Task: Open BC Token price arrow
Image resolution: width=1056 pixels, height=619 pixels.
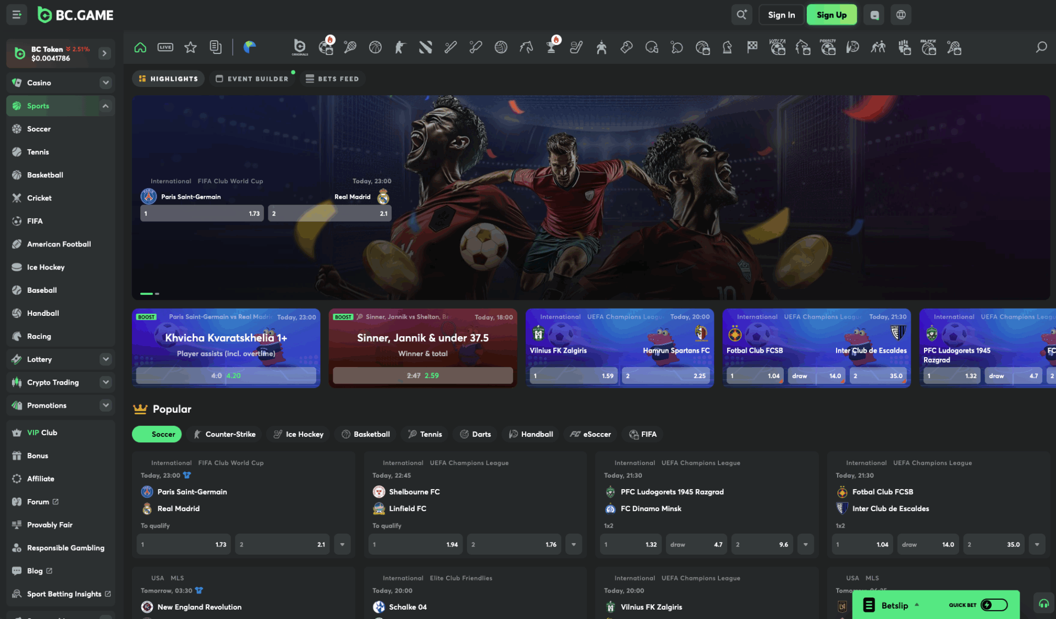Action: [x=105, y=53]
